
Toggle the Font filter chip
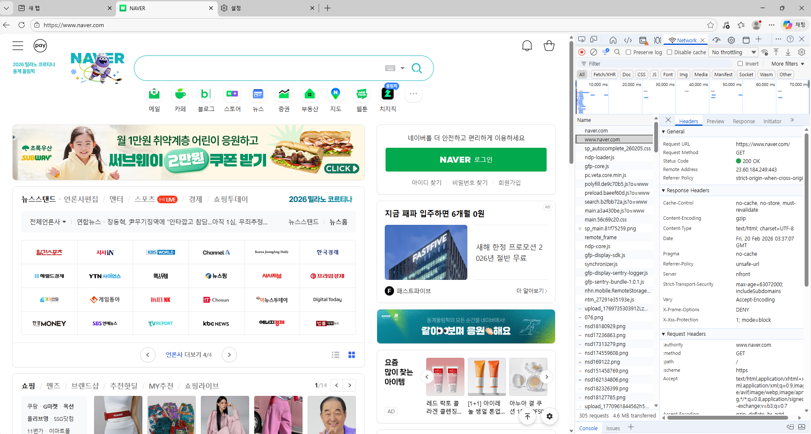coord(668,75)
